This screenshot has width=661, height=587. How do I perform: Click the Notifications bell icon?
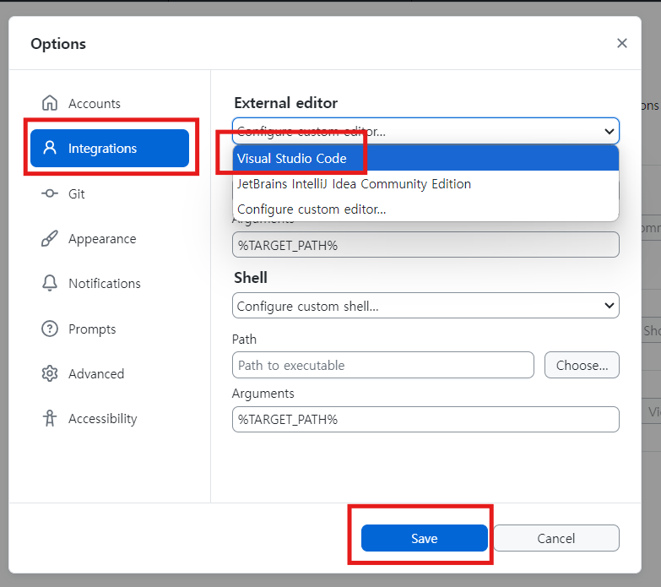coord(50,283)
